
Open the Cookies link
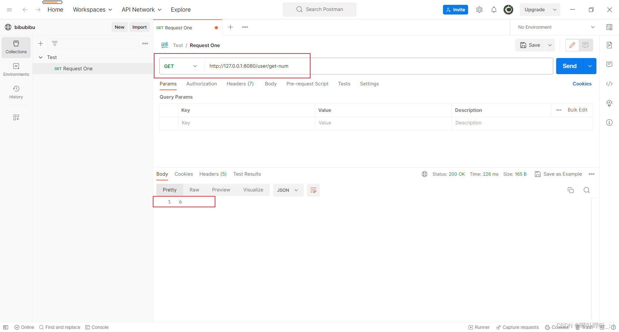pyautogui.click(x=582, y=84)
